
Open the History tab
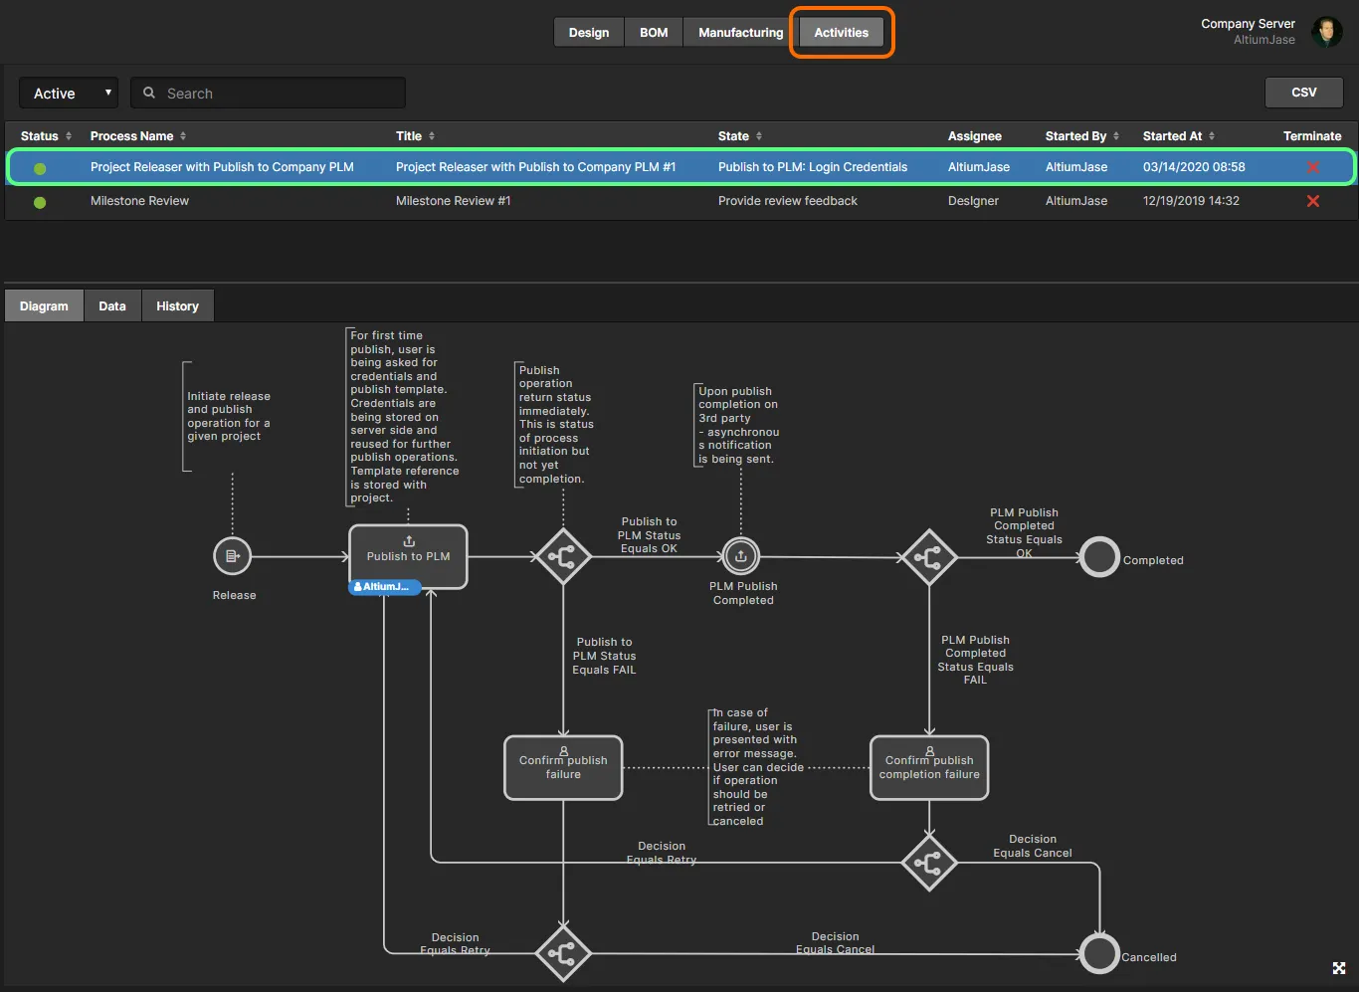click(177, 306)
